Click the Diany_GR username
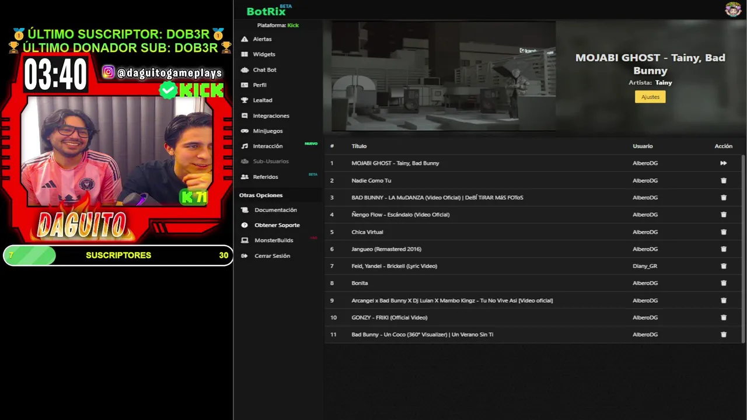The height and width of the screenshot is (420, 747). pos(645,266)
